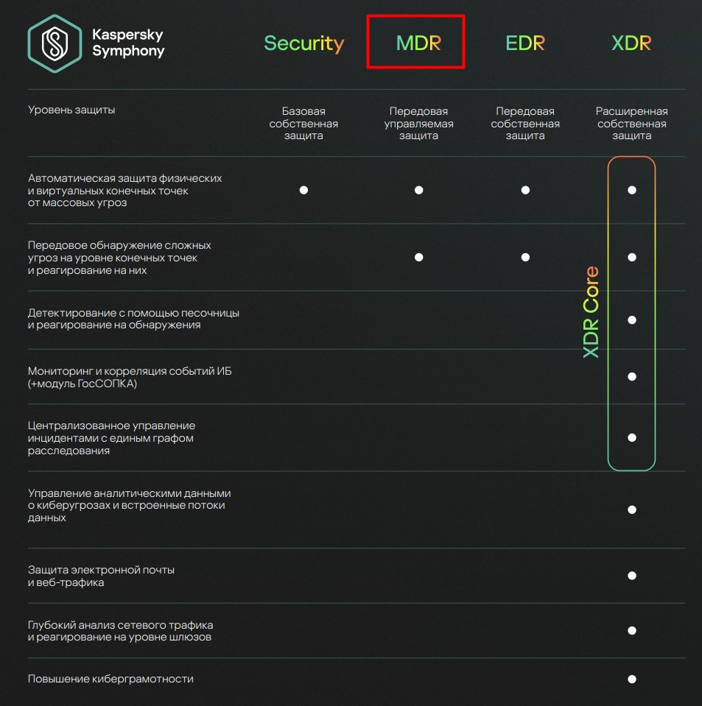
Task: Click 'Детектирование с помощью песочницы' row text
Action: coord(133,319)
